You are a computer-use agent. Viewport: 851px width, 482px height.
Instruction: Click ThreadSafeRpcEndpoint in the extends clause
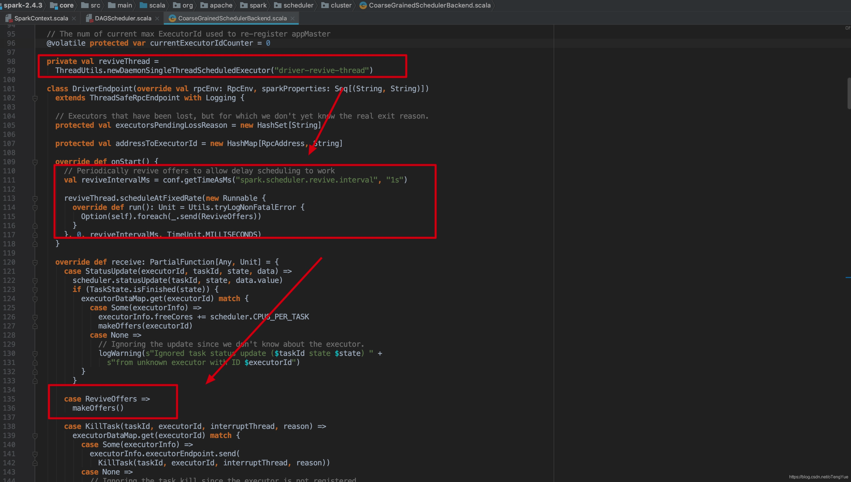pyautogui.click(x=135, y=98)
